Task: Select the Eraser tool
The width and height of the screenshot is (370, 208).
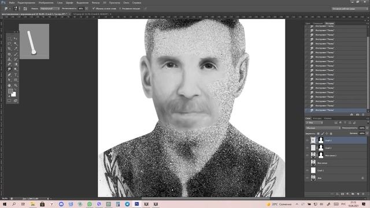Action: (x=9, y=64)
